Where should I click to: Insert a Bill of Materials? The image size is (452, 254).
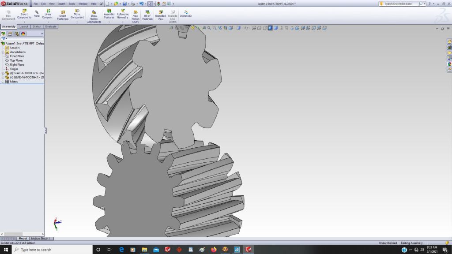147,15
